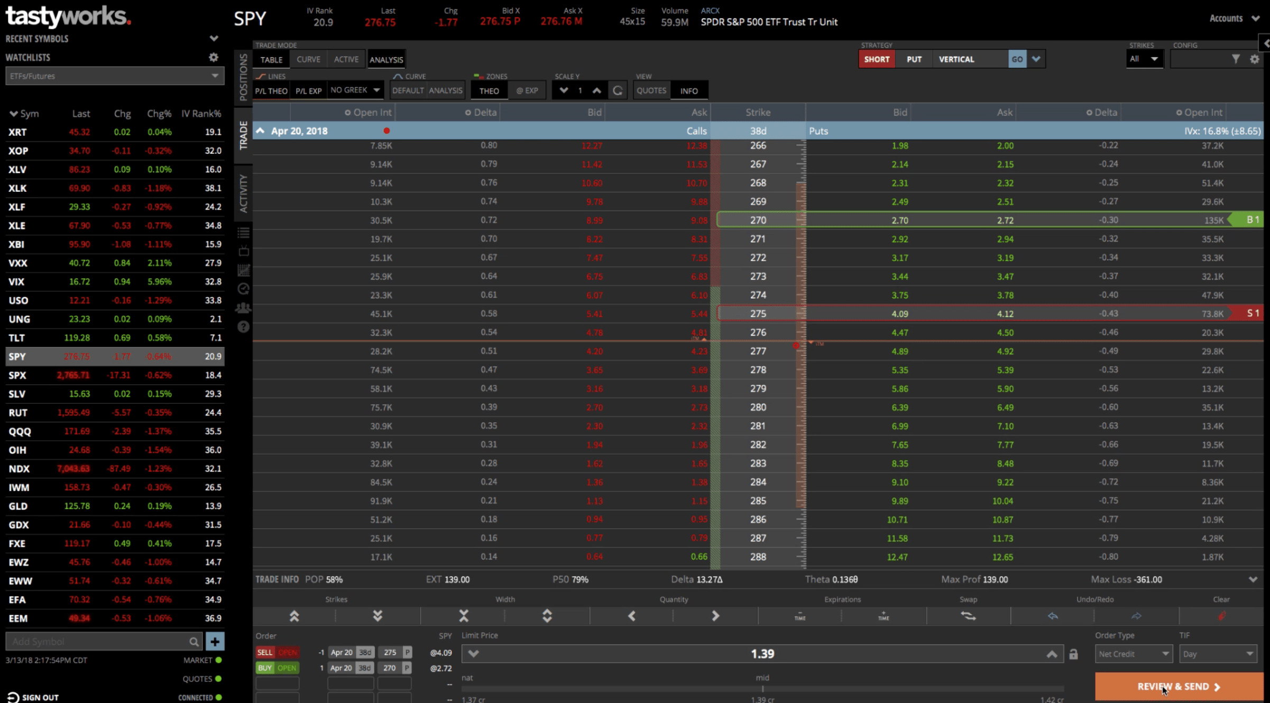Switch to CURVE trade mode
1270x703 pixels.
(309, 60)
